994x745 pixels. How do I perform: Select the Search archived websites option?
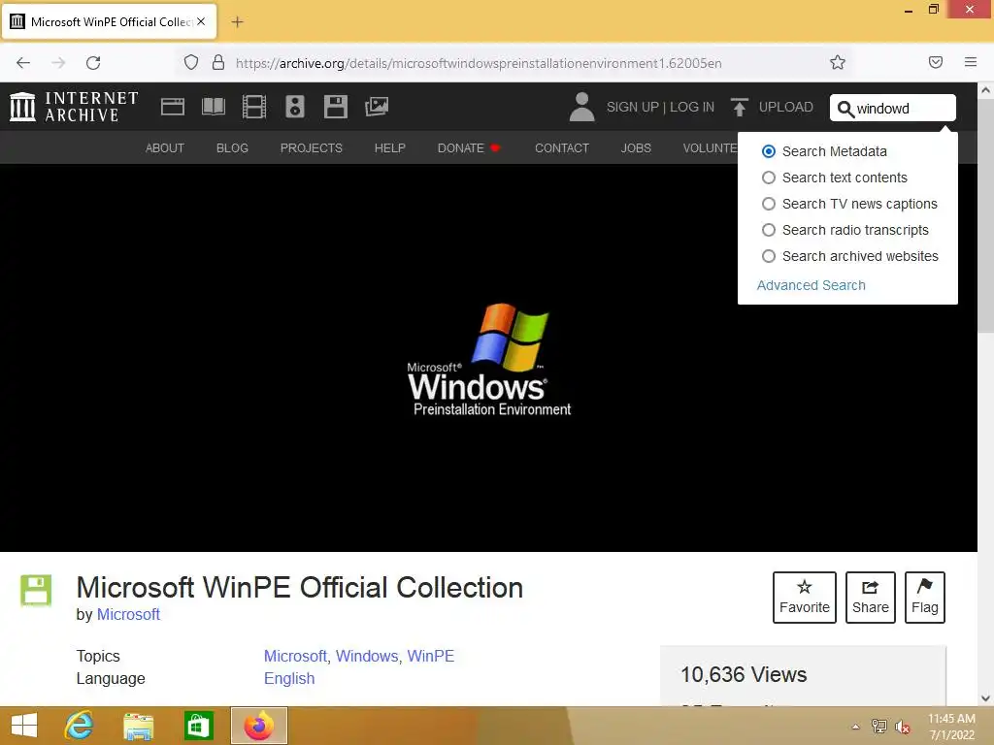[x=769, y=256]
